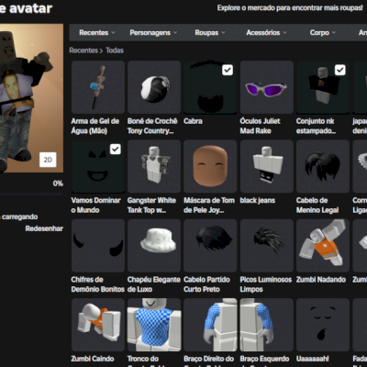
Task: Equip the Boné de Crochê Tony Country cap
Action: click(x=154, y=87)
